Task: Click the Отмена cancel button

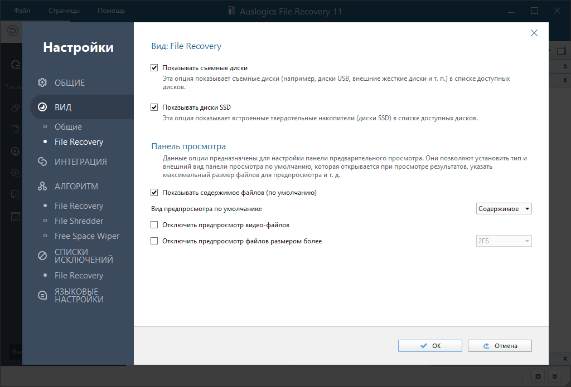Action: [x=500, y=346]
